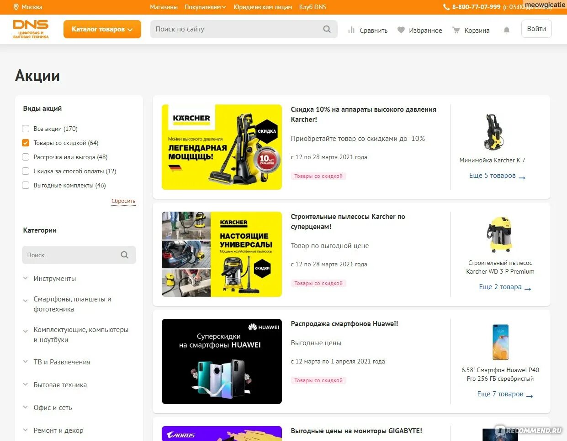Click the compare bars icon

[x=351, y=30]
